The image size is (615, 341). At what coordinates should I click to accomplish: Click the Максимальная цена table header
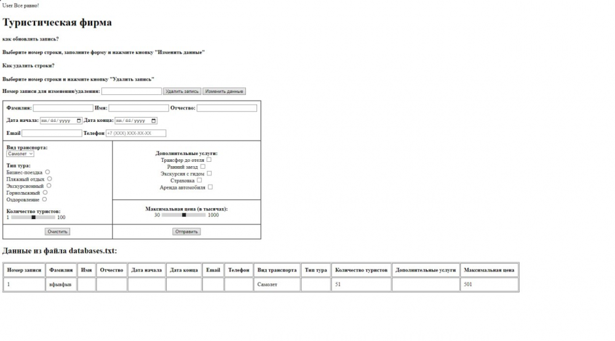[x=489, y=270]
